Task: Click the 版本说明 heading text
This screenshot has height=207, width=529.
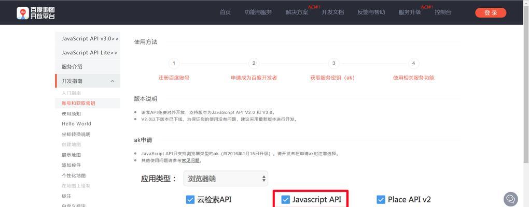Action: [146, 99]
